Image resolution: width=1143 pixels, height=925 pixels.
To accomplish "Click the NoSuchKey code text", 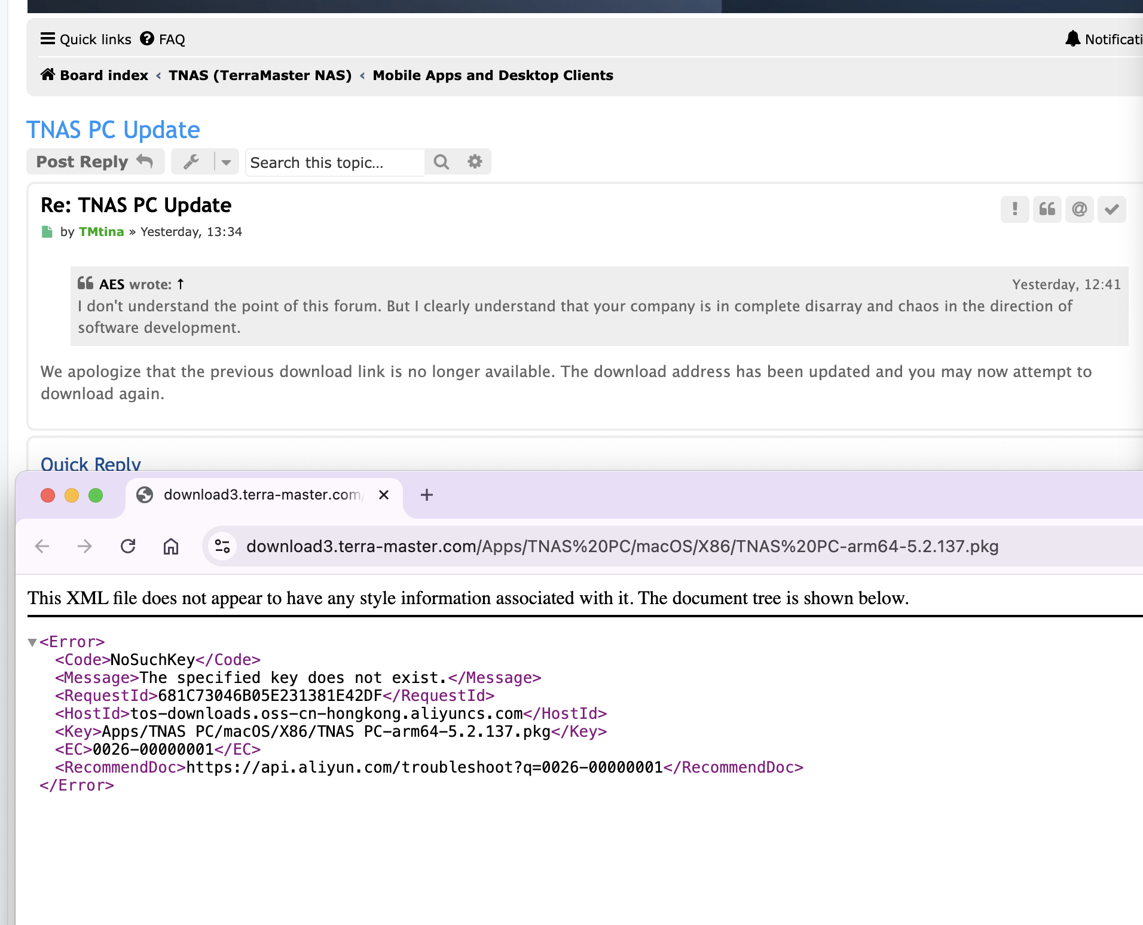I will [x=153, y=660].
